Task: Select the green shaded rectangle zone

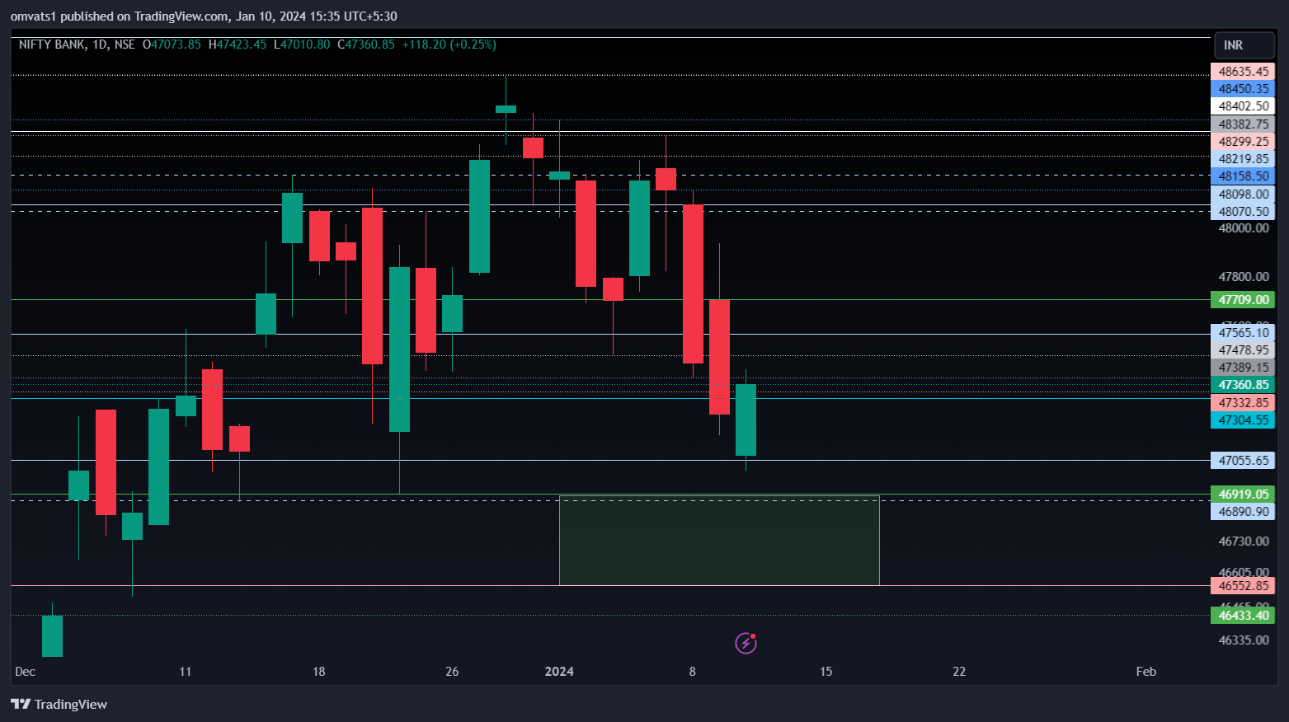Action: pyautogui.click(x=719, y=541)
